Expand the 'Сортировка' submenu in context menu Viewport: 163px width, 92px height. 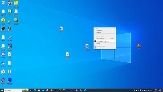[x=105, y=31]
